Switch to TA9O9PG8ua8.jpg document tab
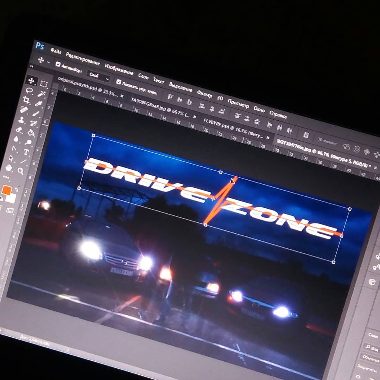 [x=160, y=107]
